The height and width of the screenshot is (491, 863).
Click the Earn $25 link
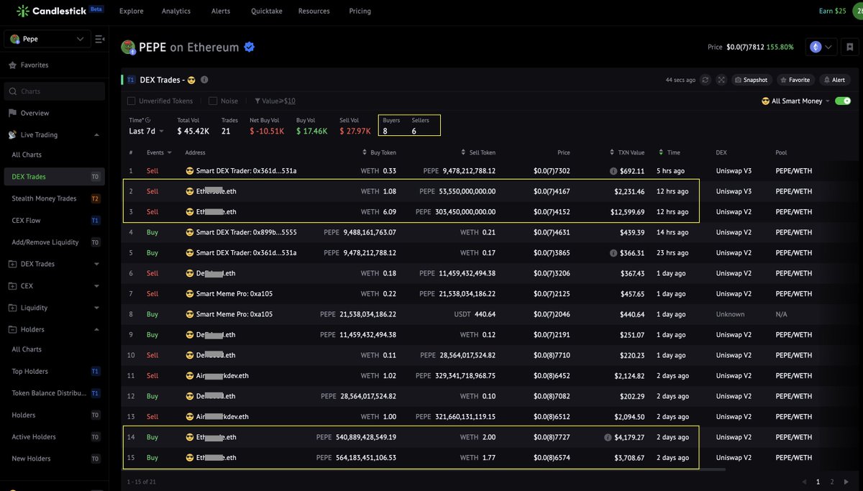833,11
